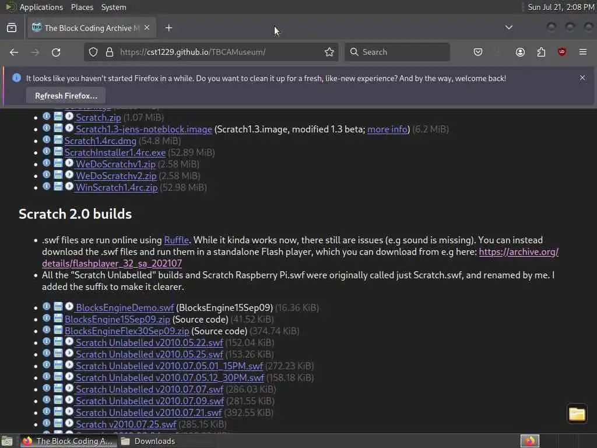
Task: Open BlocksEngineDemo.swf link
Action: tap(125, 308)
